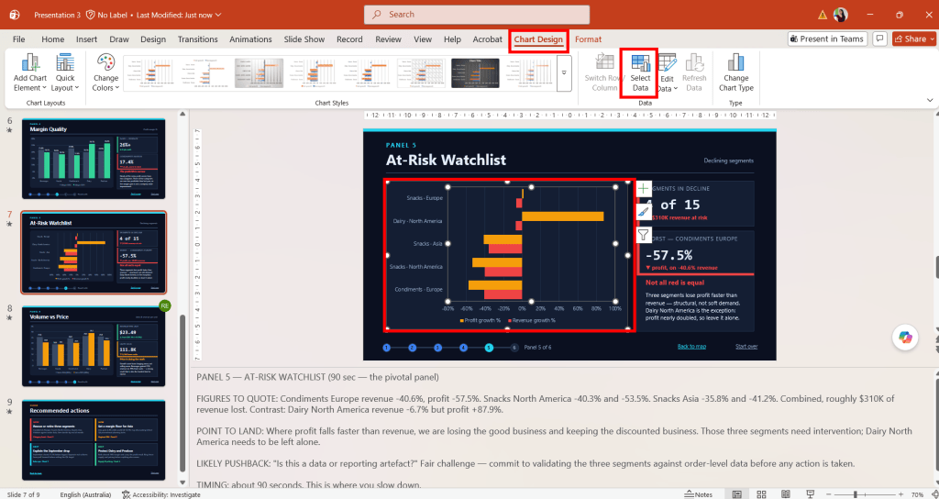Image resolution: width=939 pixels, height=499 pixels.
Task: Click the Back to map link
Action: [x=691, y=346]
